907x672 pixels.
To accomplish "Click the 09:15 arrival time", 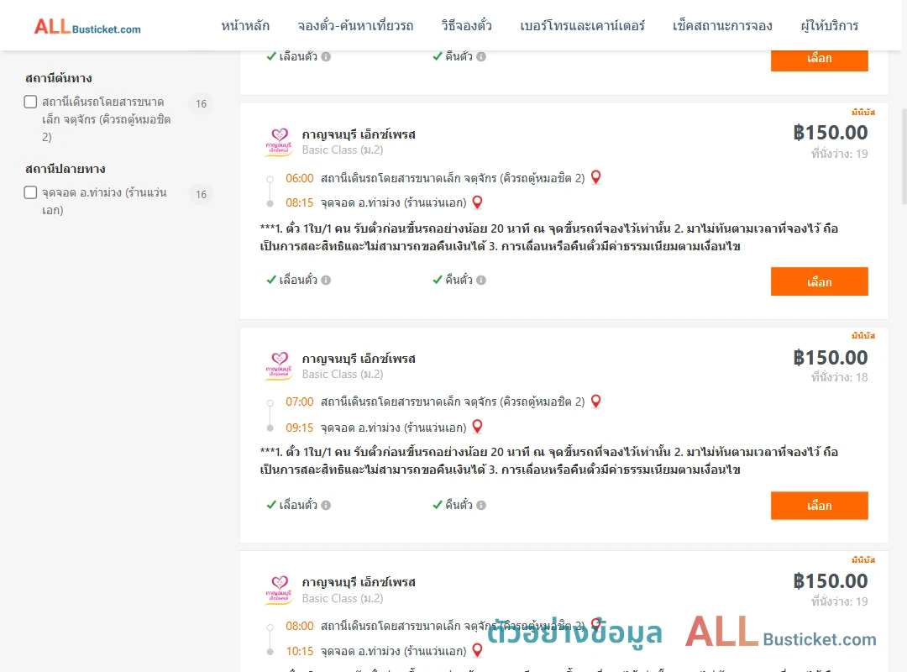I will [x=299, y=428].
